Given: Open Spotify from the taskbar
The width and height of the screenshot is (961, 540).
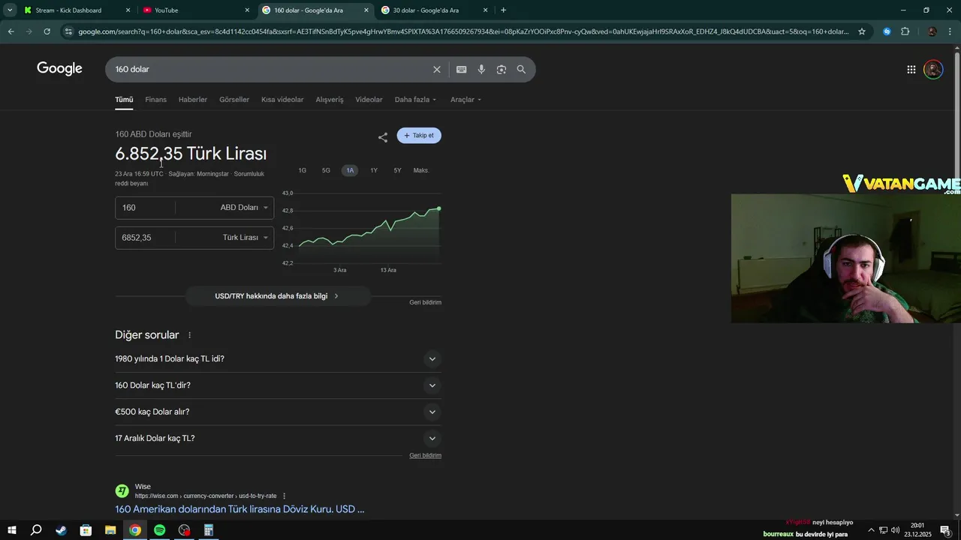Looking at the screenshot, I should (159, 530).
